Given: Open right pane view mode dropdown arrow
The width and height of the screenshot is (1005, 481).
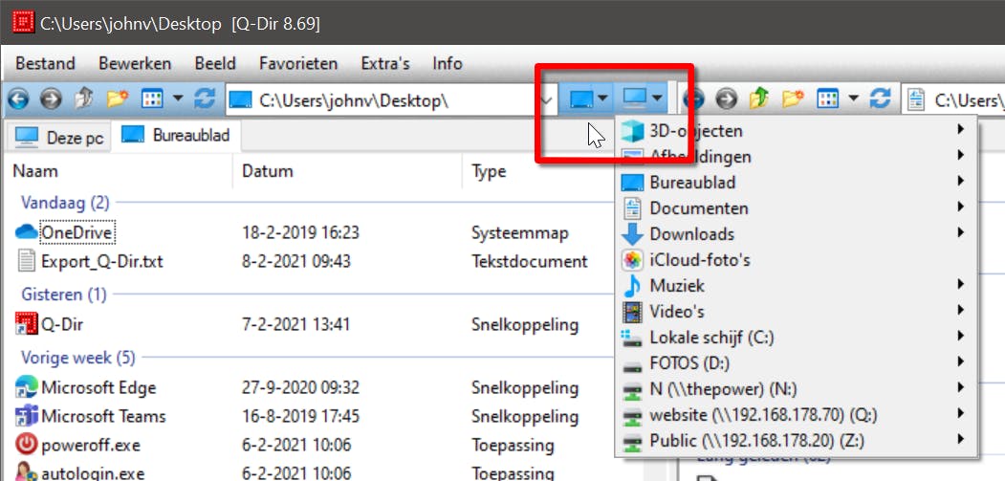Looking at the screenshot, I should (853, 99).
